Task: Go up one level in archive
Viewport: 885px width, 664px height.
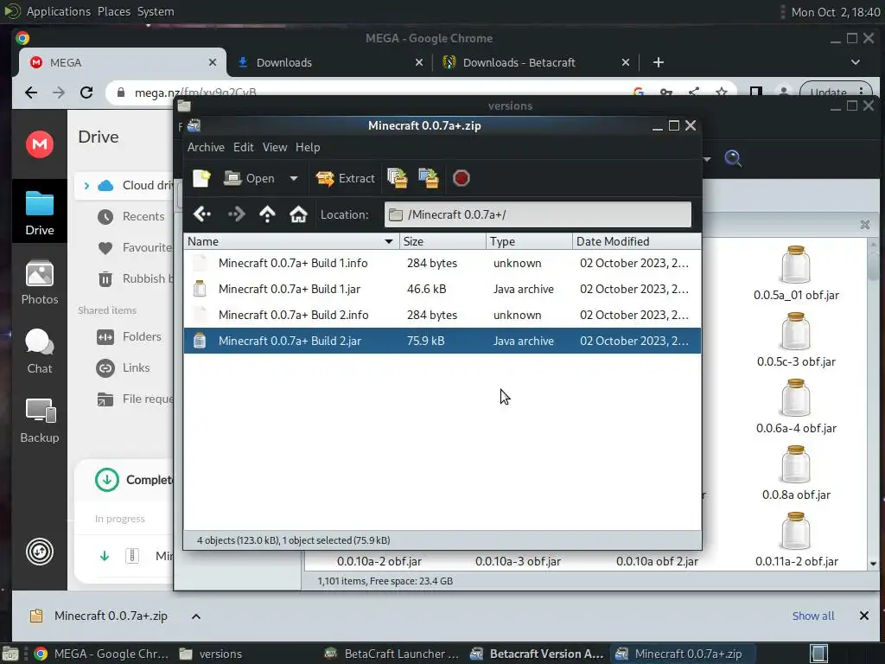Action: tap(267, 214)
